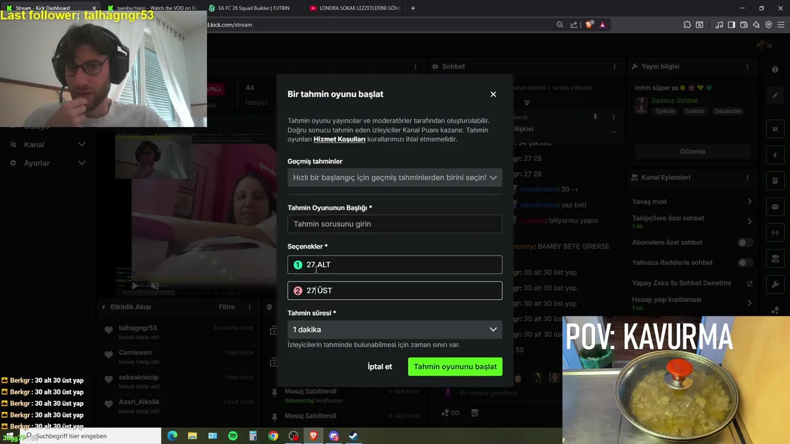This screenshot has height=444, width=790.
Task: Open the Etkinlik Akışı options menu
Action: 250,307
